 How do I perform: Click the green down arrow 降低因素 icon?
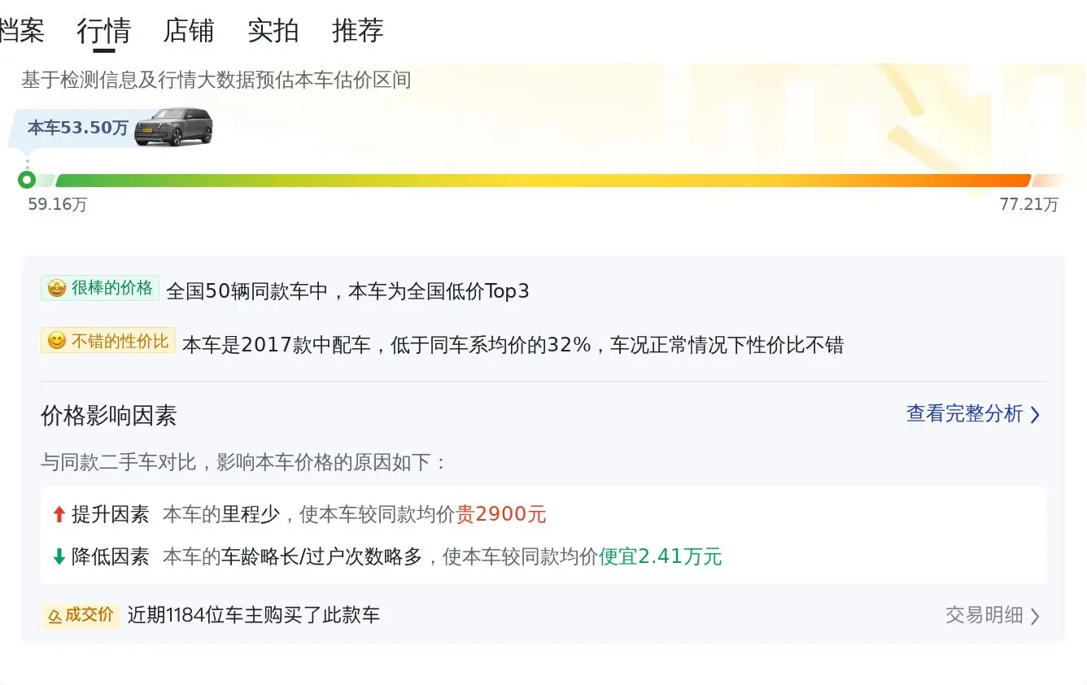[x=59, y=556]
